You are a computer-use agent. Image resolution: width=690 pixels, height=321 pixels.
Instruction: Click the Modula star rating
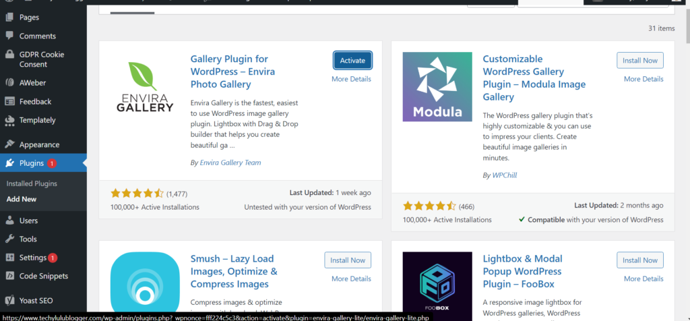coord(429,206)
